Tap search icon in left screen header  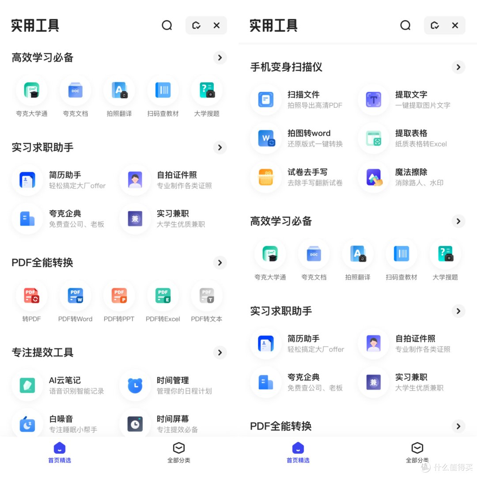(x=167, y=25)
